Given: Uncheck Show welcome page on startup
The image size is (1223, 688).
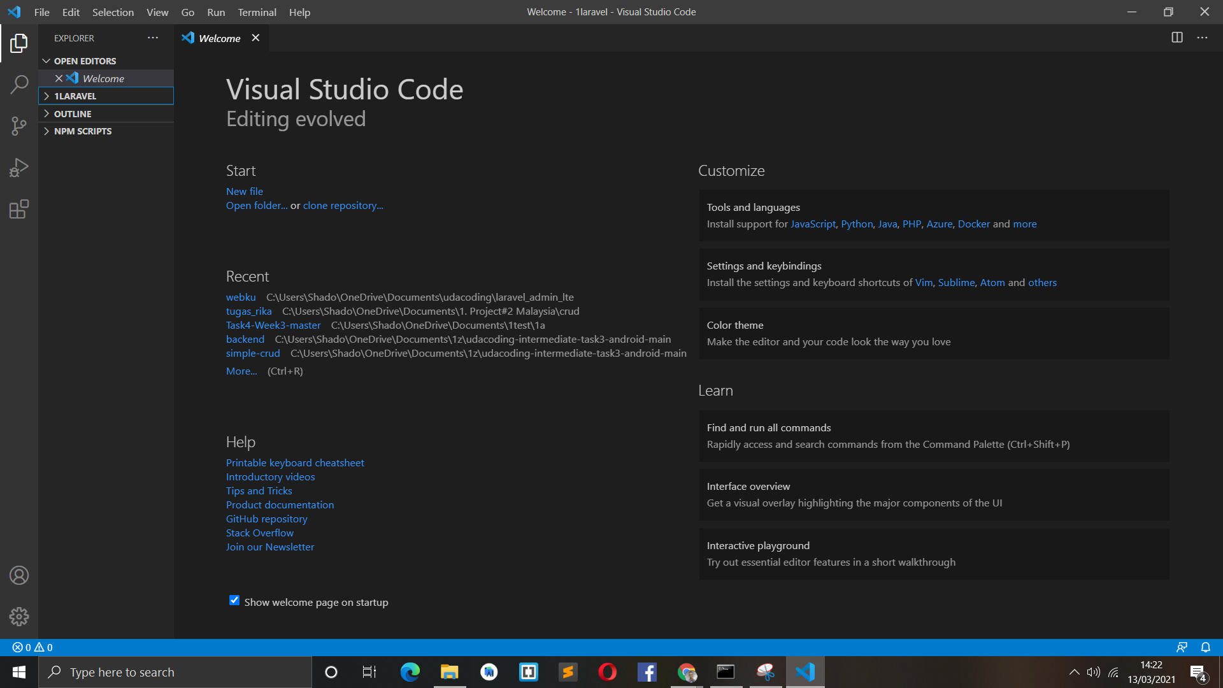Looking at the screenshot, I should pyautogui.click(x=234, y=600).
